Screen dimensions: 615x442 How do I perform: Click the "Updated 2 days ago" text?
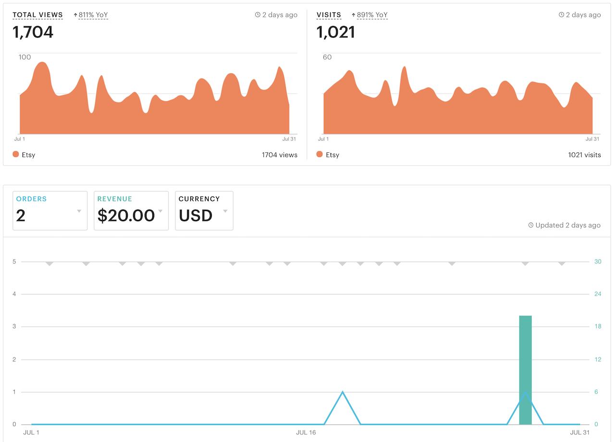tap(568, 225)
